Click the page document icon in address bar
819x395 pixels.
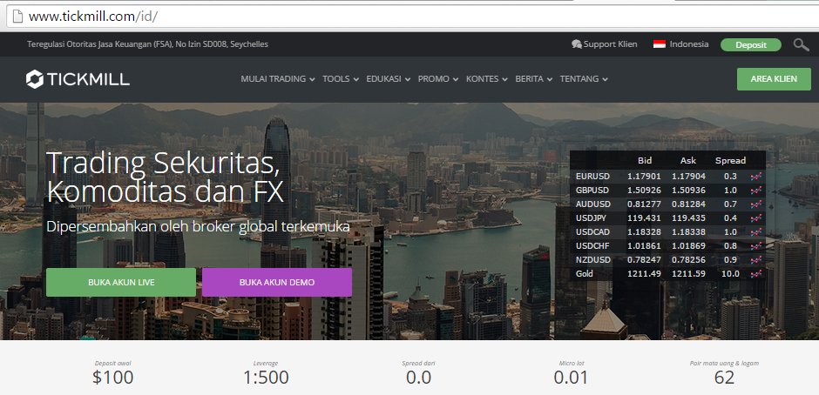pos(17,17)
